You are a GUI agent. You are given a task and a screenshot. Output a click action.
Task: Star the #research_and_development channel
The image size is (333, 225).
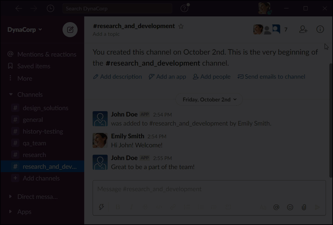tap(181, 26)
